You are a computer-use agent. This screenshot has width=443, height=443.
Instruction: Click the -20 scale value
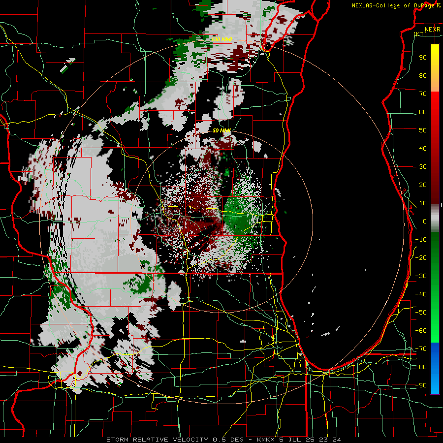click(421, 258)
